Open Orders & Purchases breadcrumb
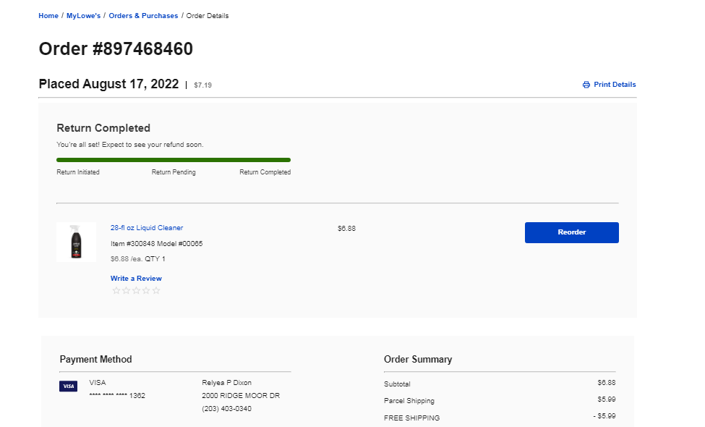 [143, 16]
